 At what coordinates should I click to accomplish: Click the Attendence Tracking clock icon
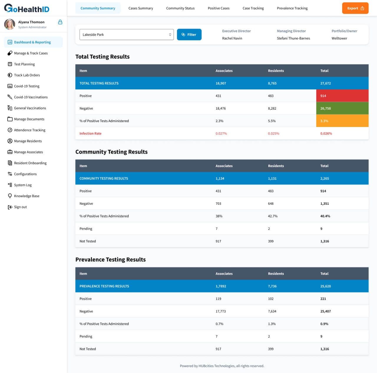[10, 130]
